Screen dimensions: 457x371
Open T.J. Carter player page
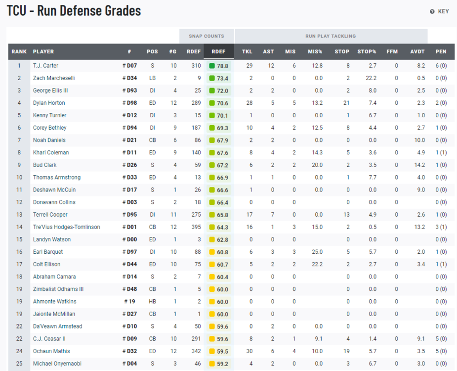pos(45,66)
